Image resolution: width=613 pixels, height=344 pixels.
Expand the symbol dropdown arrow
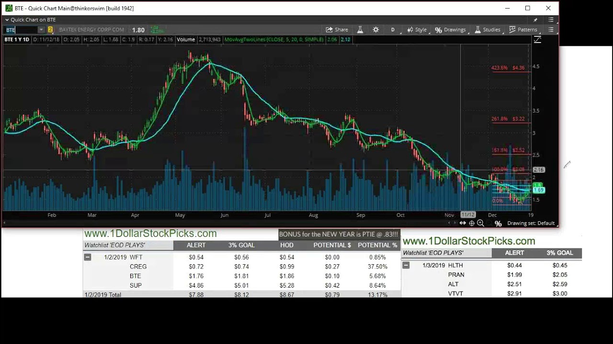(41, 30)
